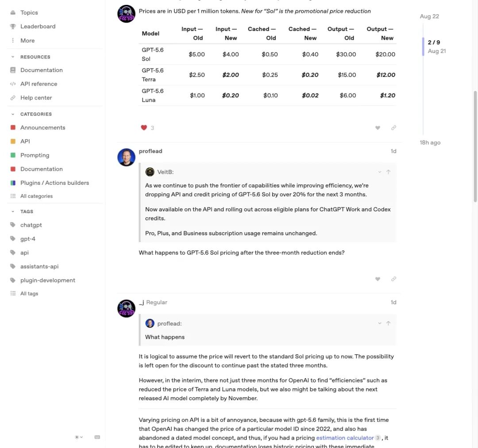The width and height of the screenshot is (478, 448).
Task: Open keyboard shortcuts icon in the sidebar footer
Action: tap(97, 437)
